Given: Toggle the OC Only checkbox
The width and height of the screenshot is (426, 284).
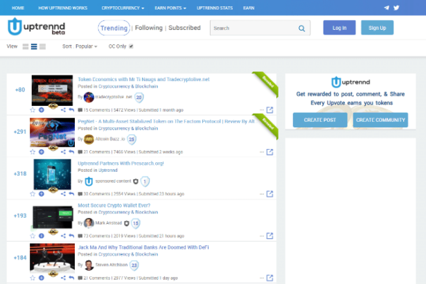Looking at the screenshot, I should tap(131, 46).
